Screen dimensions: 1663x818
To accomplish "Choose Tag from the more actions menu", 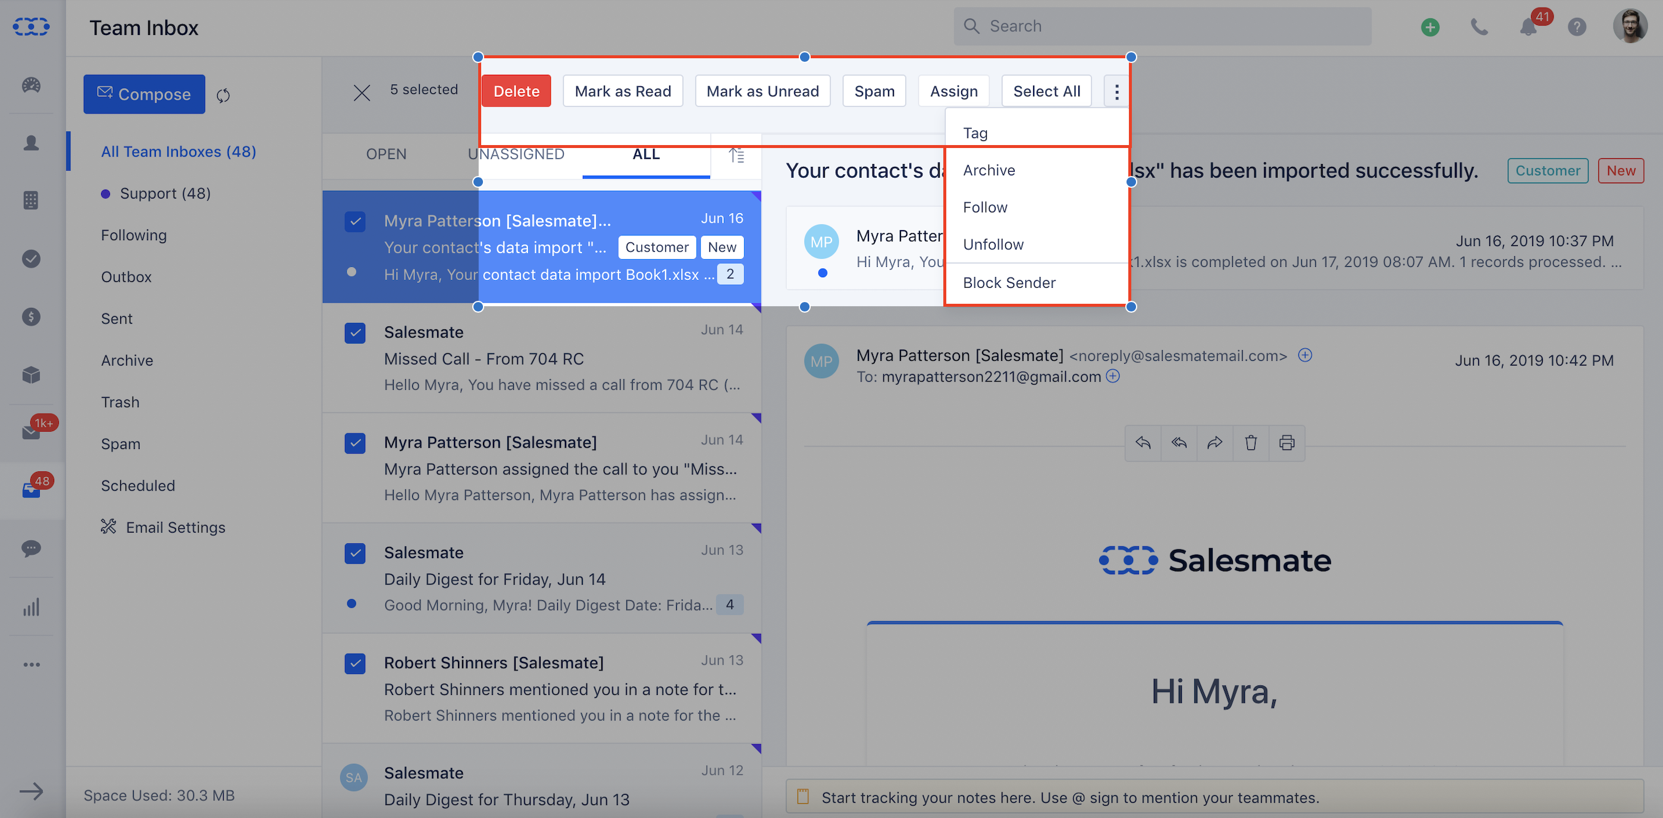I will pos(1037,133).
